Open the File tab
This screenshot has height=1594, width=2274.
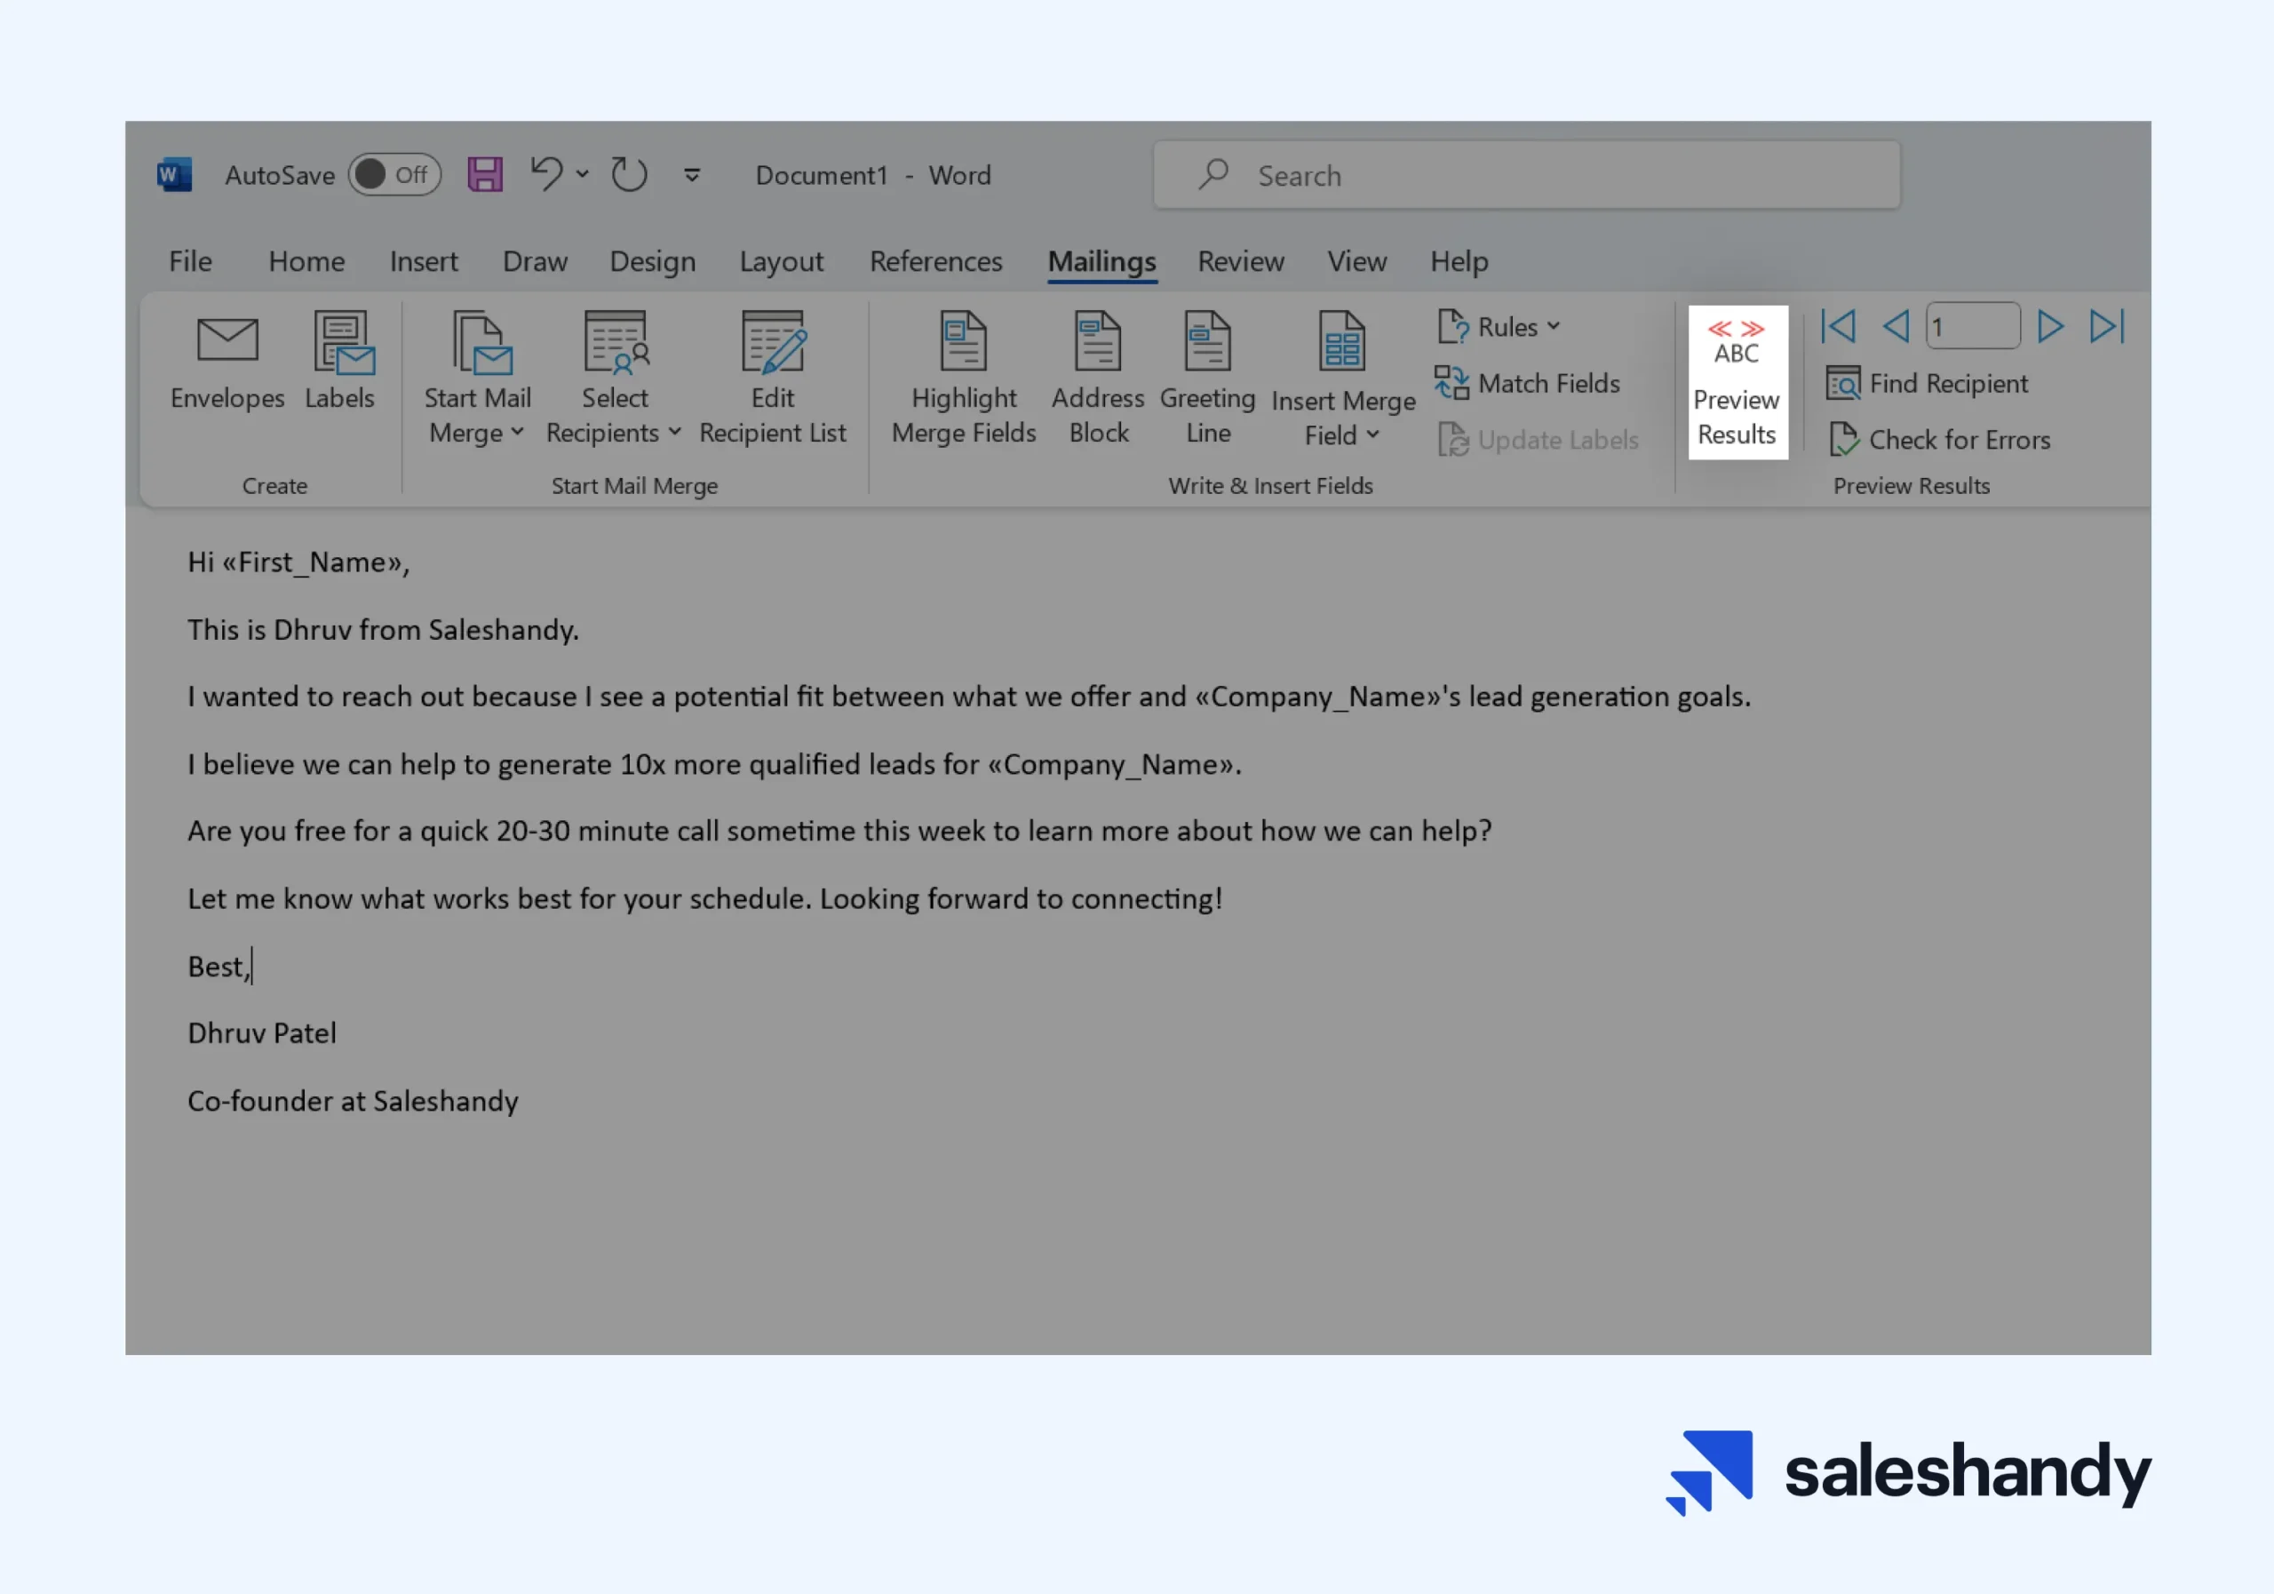(x=190, y=260)
